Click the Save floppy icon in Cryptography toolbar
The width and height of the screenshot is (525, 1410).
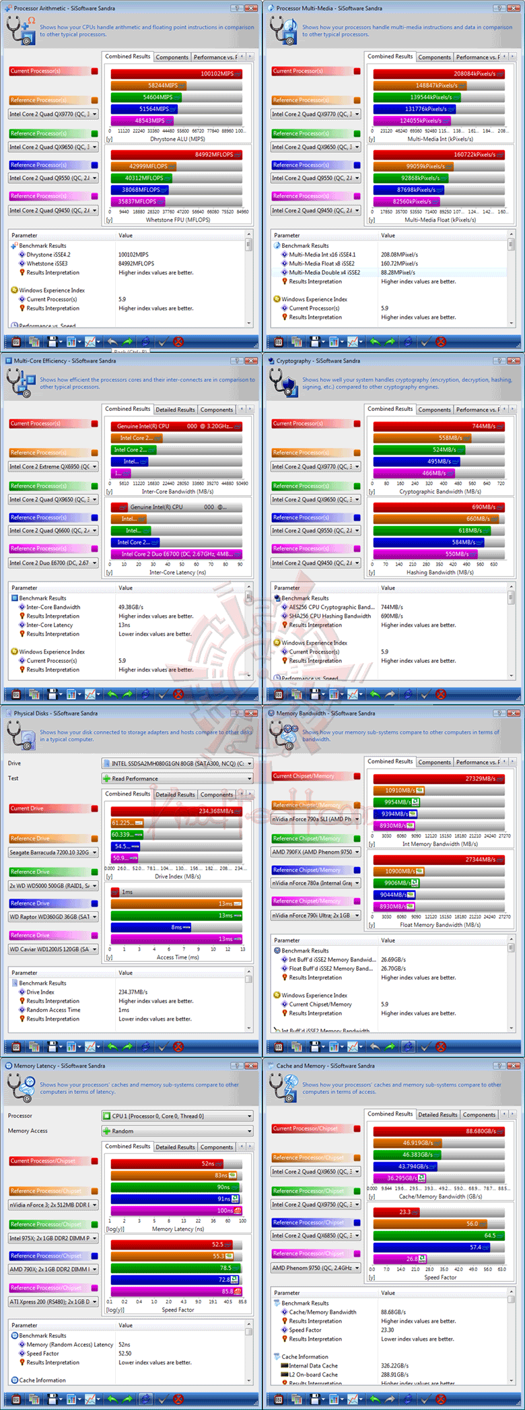click(314, 694)
